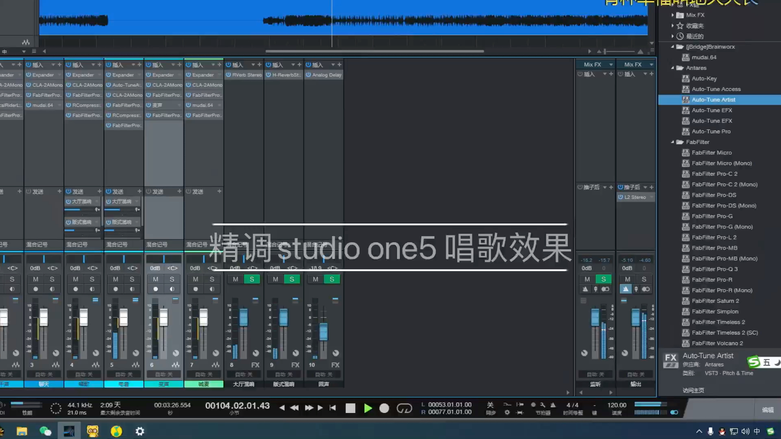Toggle the blue switch near the tempo meter
The image size is (781, 439).
pyautogui.click(x=675, y=412)
